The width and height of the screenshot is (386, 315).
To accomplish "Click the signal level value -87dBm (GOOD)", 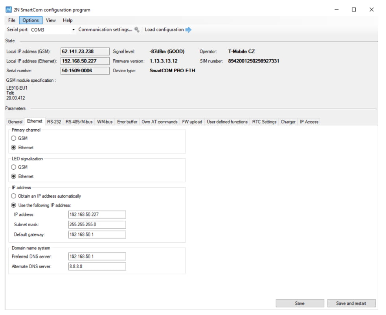I will 167,51.
